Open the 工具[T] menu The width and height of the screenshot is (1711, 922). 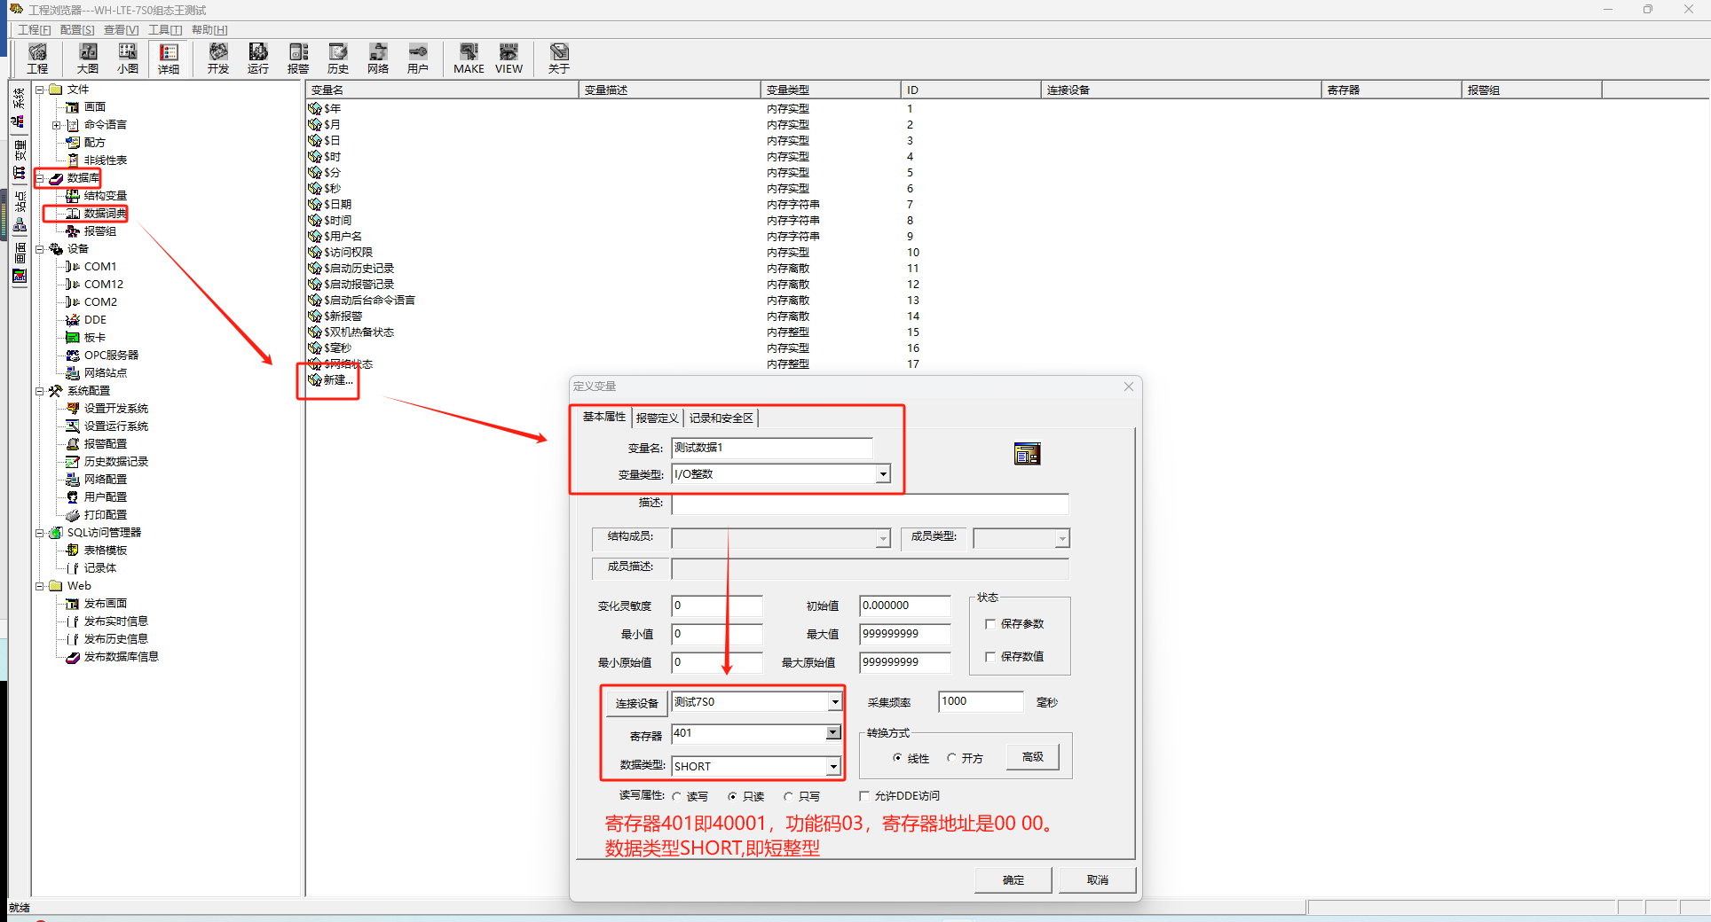(x=165, y=30)
